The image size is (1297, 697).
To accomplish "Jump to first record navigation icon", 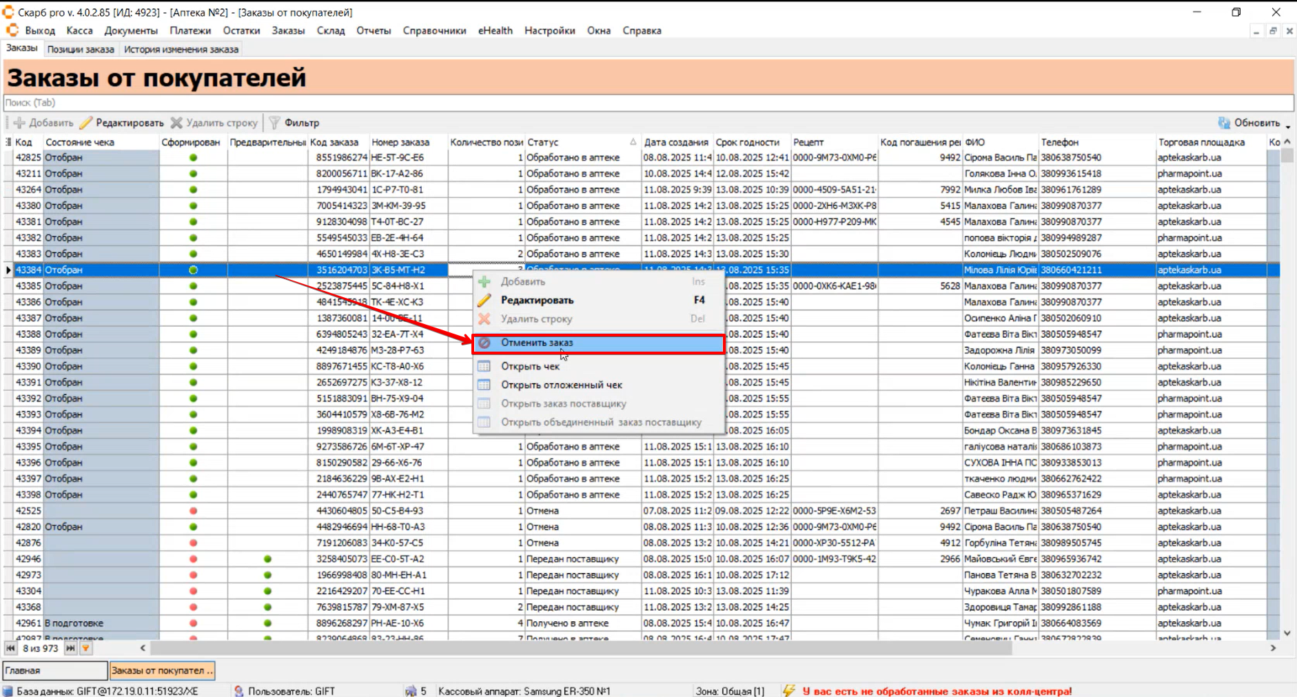I will click(10, 648).
